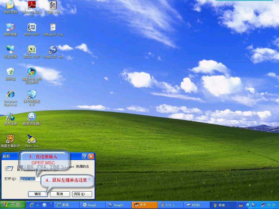279x209 pixels.
Task: Launch EXCEL 2007 shortcut
Action: click(32, 52)
